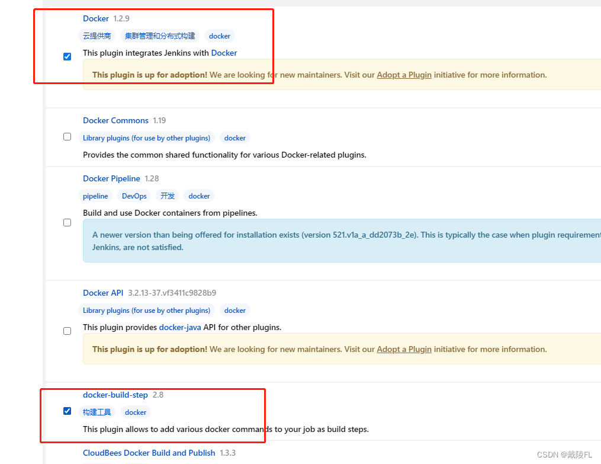Select the Docker Pipeline plugin checkbox
Screen dimensions: 601x464
[67, 222]
